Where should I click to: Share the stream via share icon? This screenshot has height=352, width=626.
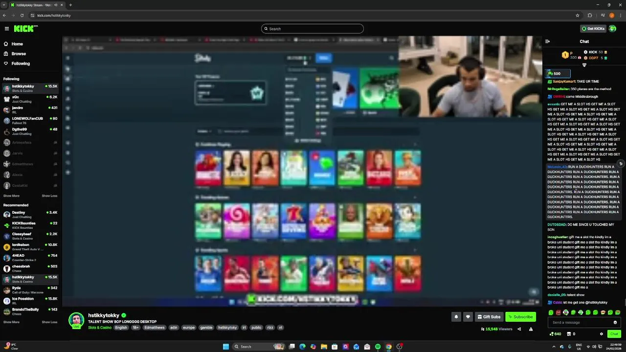click(519, 329)
